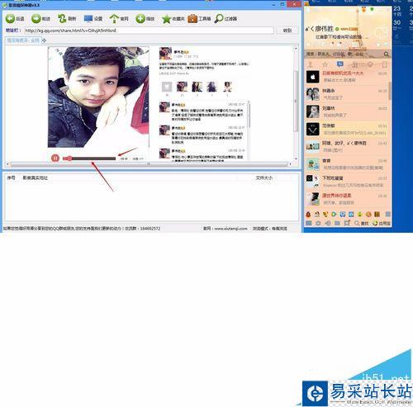Click the blue round browser icon in the QQ app bar
This screenshot has height=407, width=413.
click(343, 214)
